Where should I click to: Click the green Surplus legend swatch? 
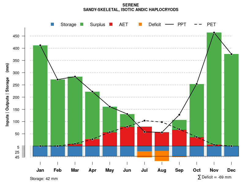82,25
